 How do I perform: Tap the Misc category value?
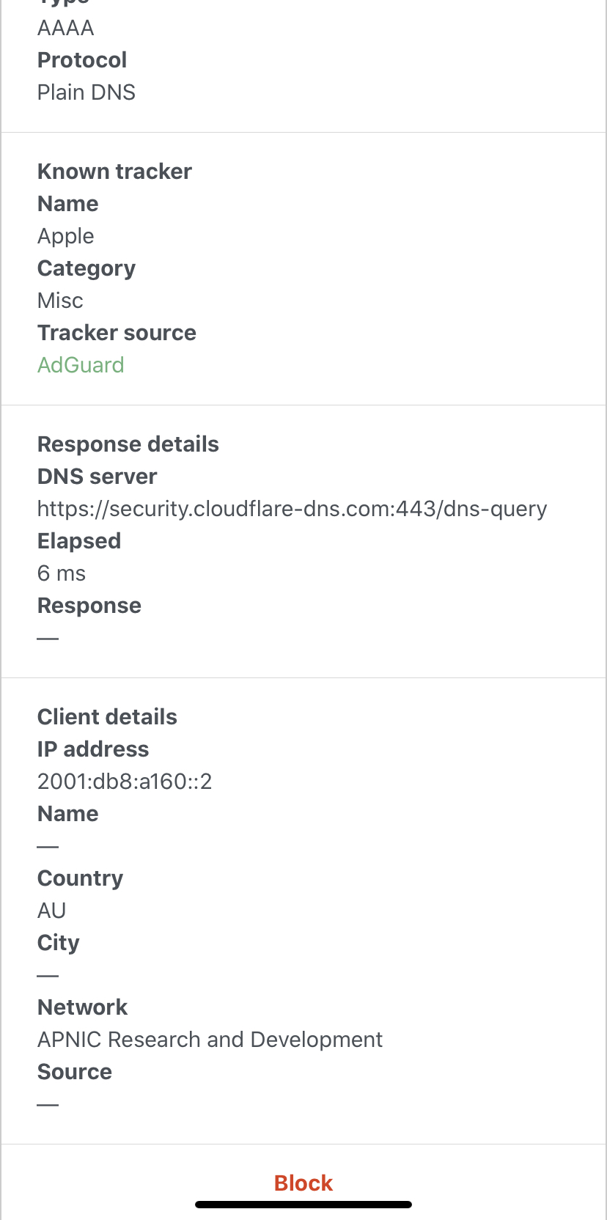tap(60, 300)
